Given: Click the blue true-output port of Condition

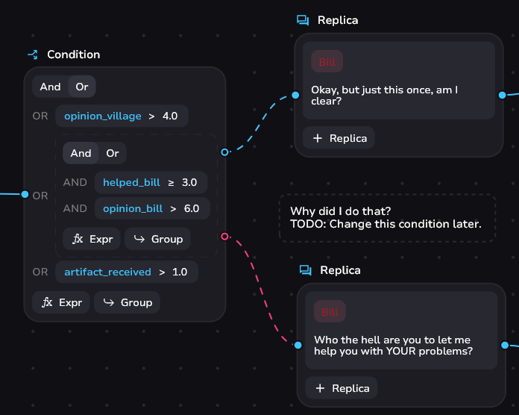Looking at the screenshot, I should point(225,152).
